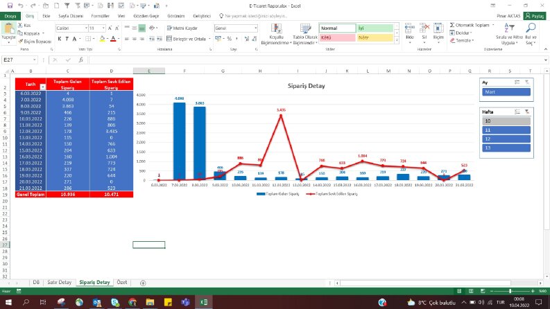
Task: Open the Dosya file tab
Action: (x=10, y=16)
